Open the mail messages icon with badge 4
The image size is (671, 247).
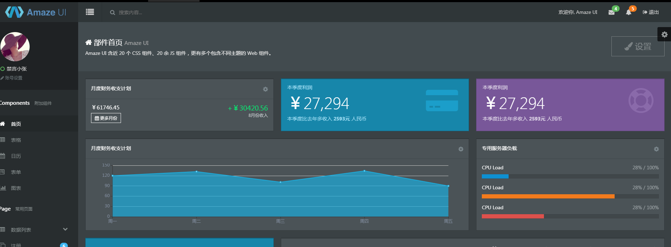tap(611, 12)
